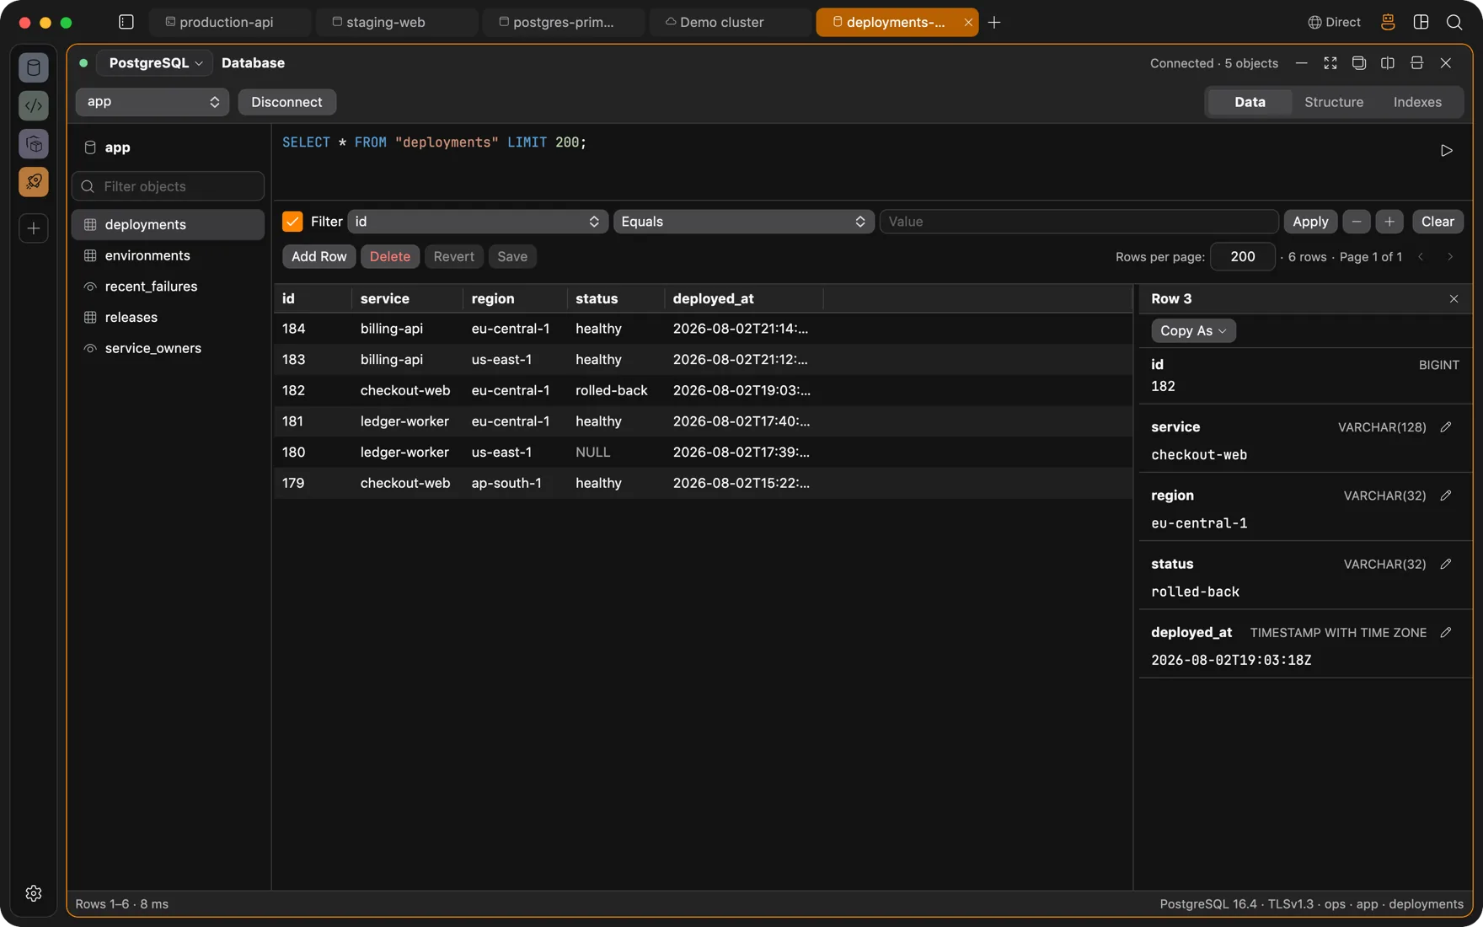Focus the filter Value input field
The image size is (1483, 927).
[1079, 222]
